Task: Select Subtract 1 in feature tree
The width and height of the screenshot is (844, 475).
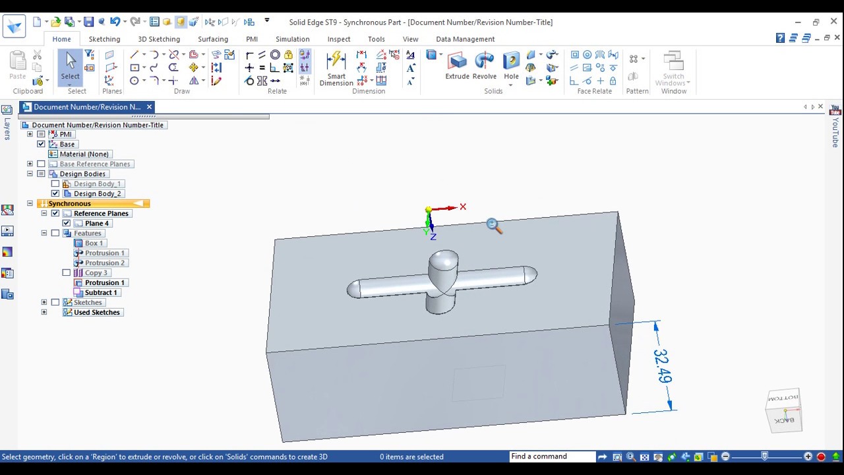Action: [x=100, y=292]
